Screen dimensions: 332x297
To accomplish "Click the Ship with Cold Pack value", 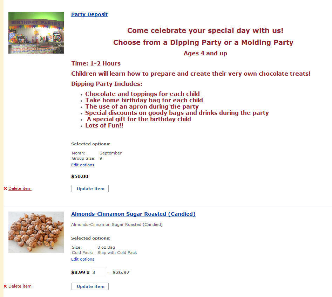I will [117, 253].
